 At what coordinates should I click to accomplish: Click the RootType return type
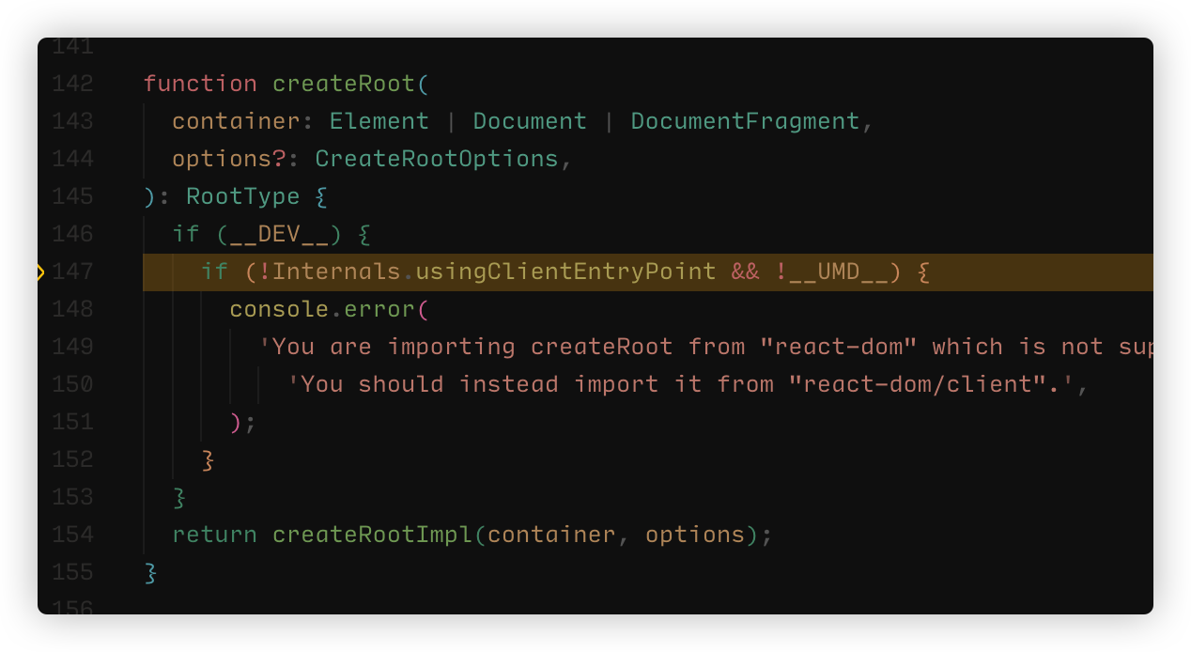click(x=243, y=196)
